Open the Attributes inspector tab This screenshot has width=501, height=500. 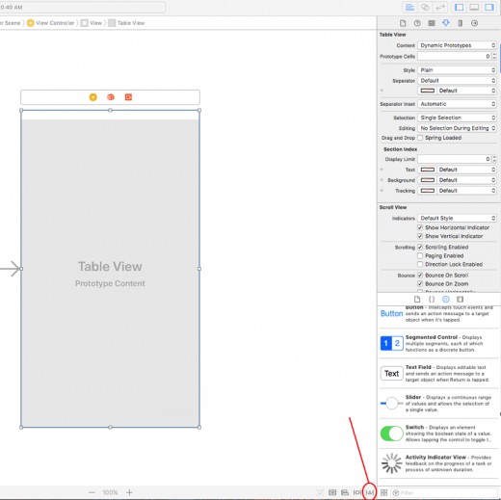pyautogui.click(x=446, y=23)
